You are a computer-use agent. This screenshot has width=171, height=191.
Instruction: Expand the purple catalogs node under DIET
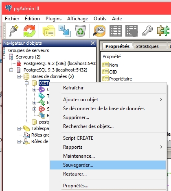click(x=34, y=89)
